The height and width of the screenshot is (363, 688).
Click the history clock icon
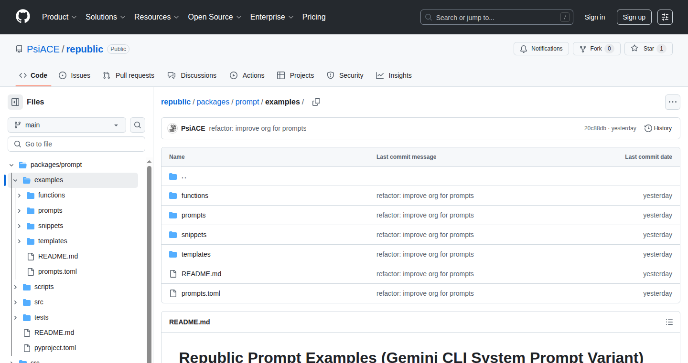tap(648, 128)
